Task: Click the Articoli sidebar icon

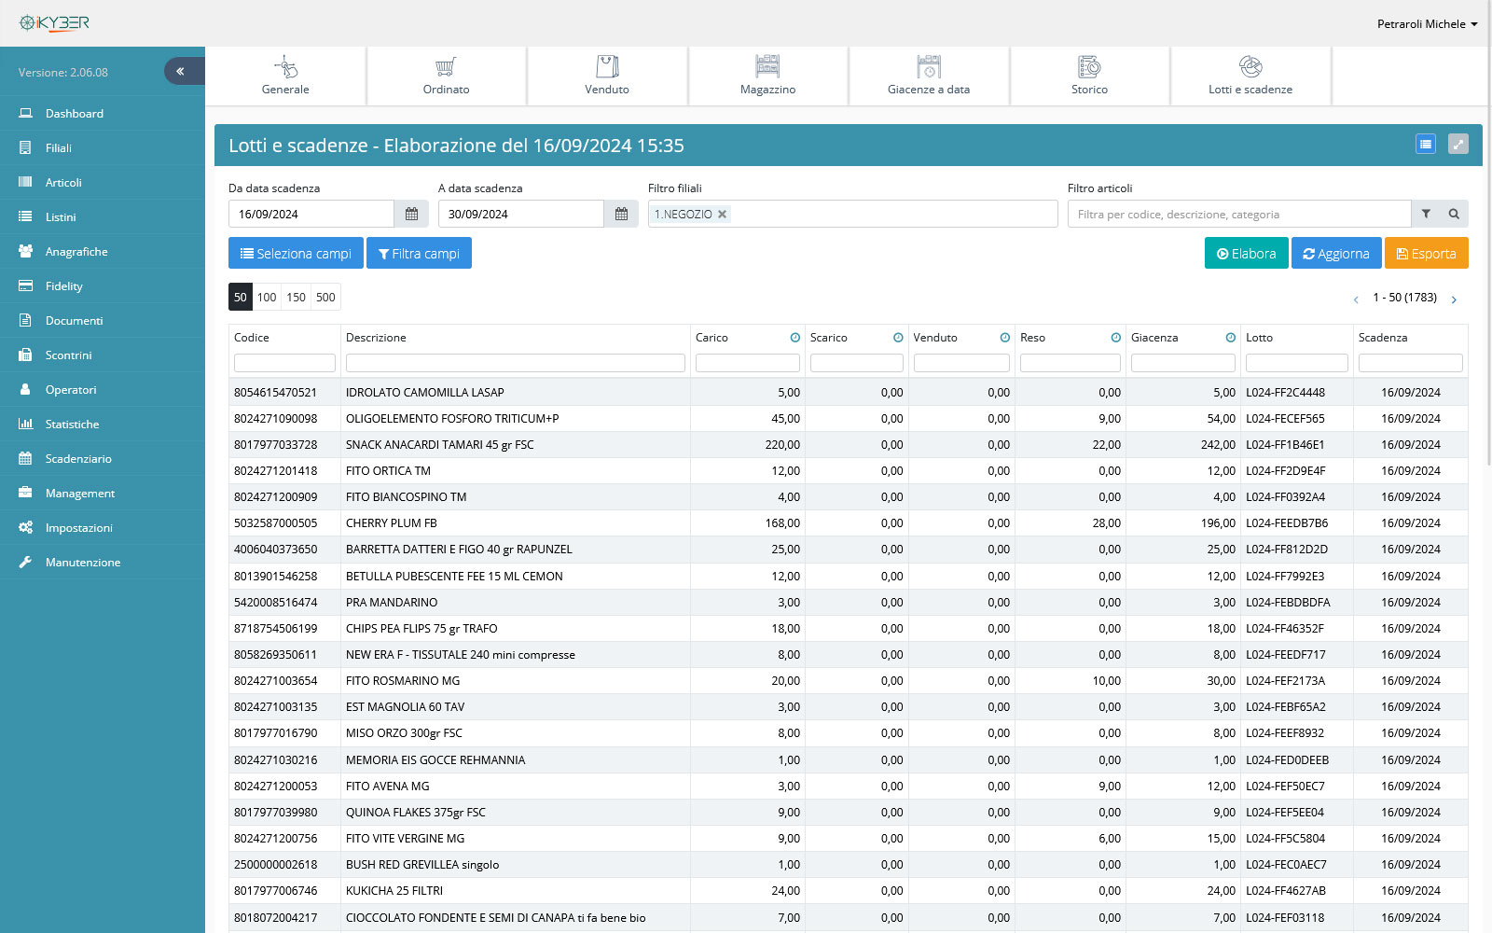Action: pyautogui.click(x=25, y=182)
